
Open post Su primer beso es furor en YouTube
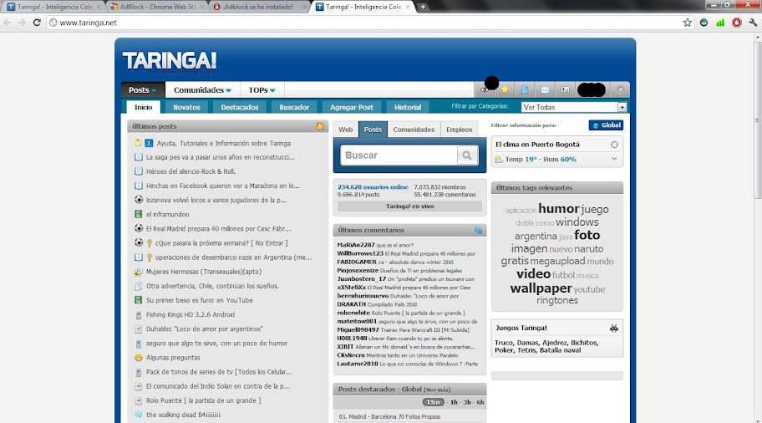click(199, 300)
